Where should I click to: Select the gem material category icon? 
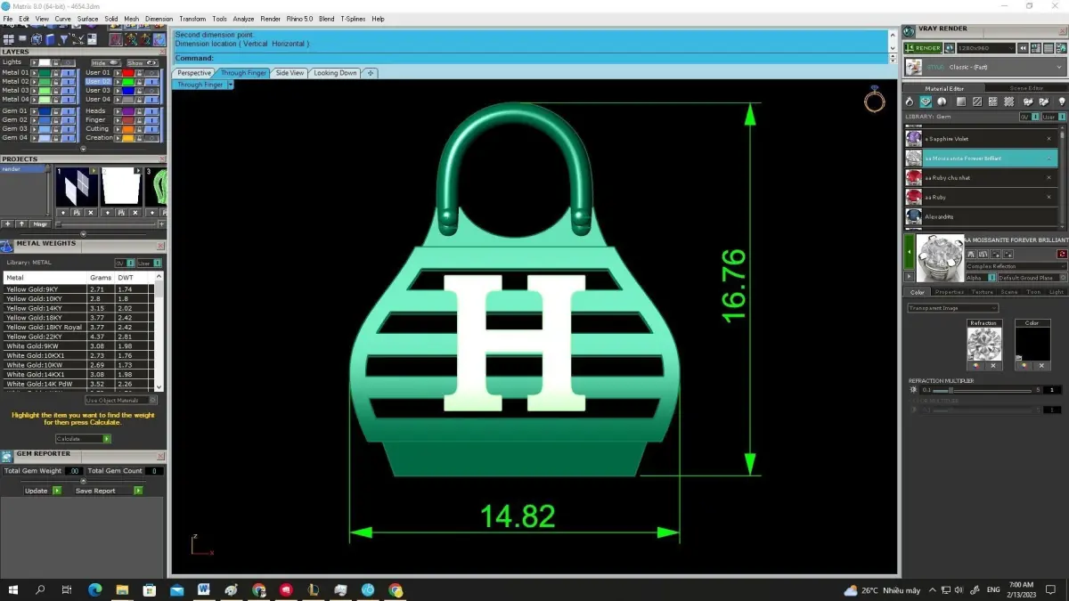coord(926,102)
